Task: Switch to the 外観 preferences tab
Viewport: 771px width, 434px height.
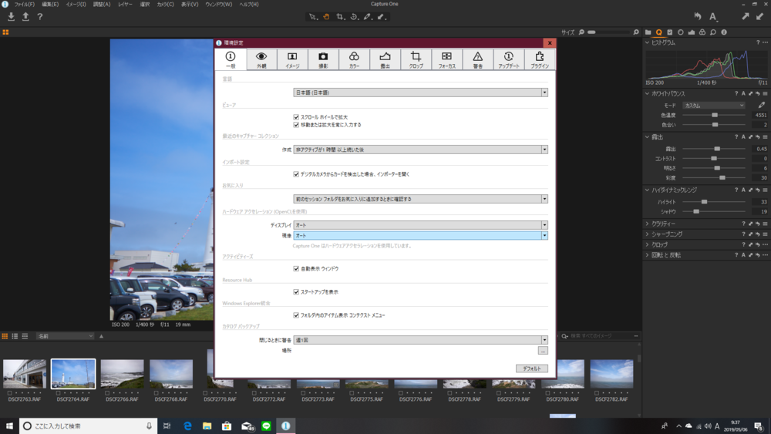Action: pyautogui.click(x=261, y=59)
